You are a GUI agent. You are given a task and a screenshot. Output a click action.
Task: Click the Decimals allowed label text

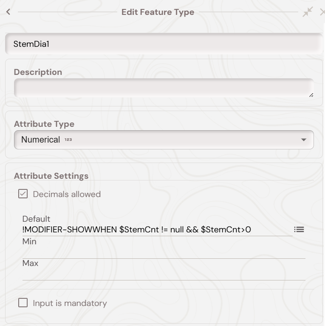point(67,194)
